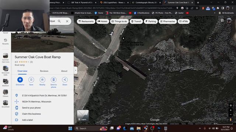This screenshot has height=132, width=236.
Task: Filter map by Things to do
Action: 119,21
